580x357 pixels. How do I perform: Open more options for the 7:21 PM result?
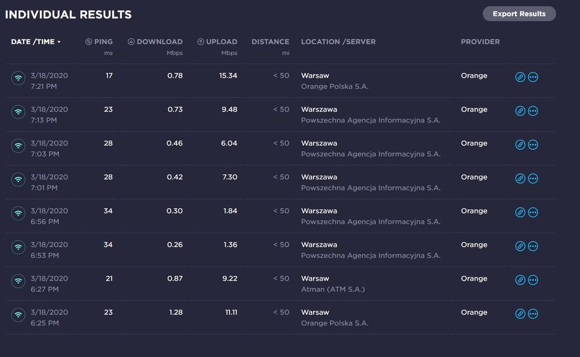[x=533, y=77]
